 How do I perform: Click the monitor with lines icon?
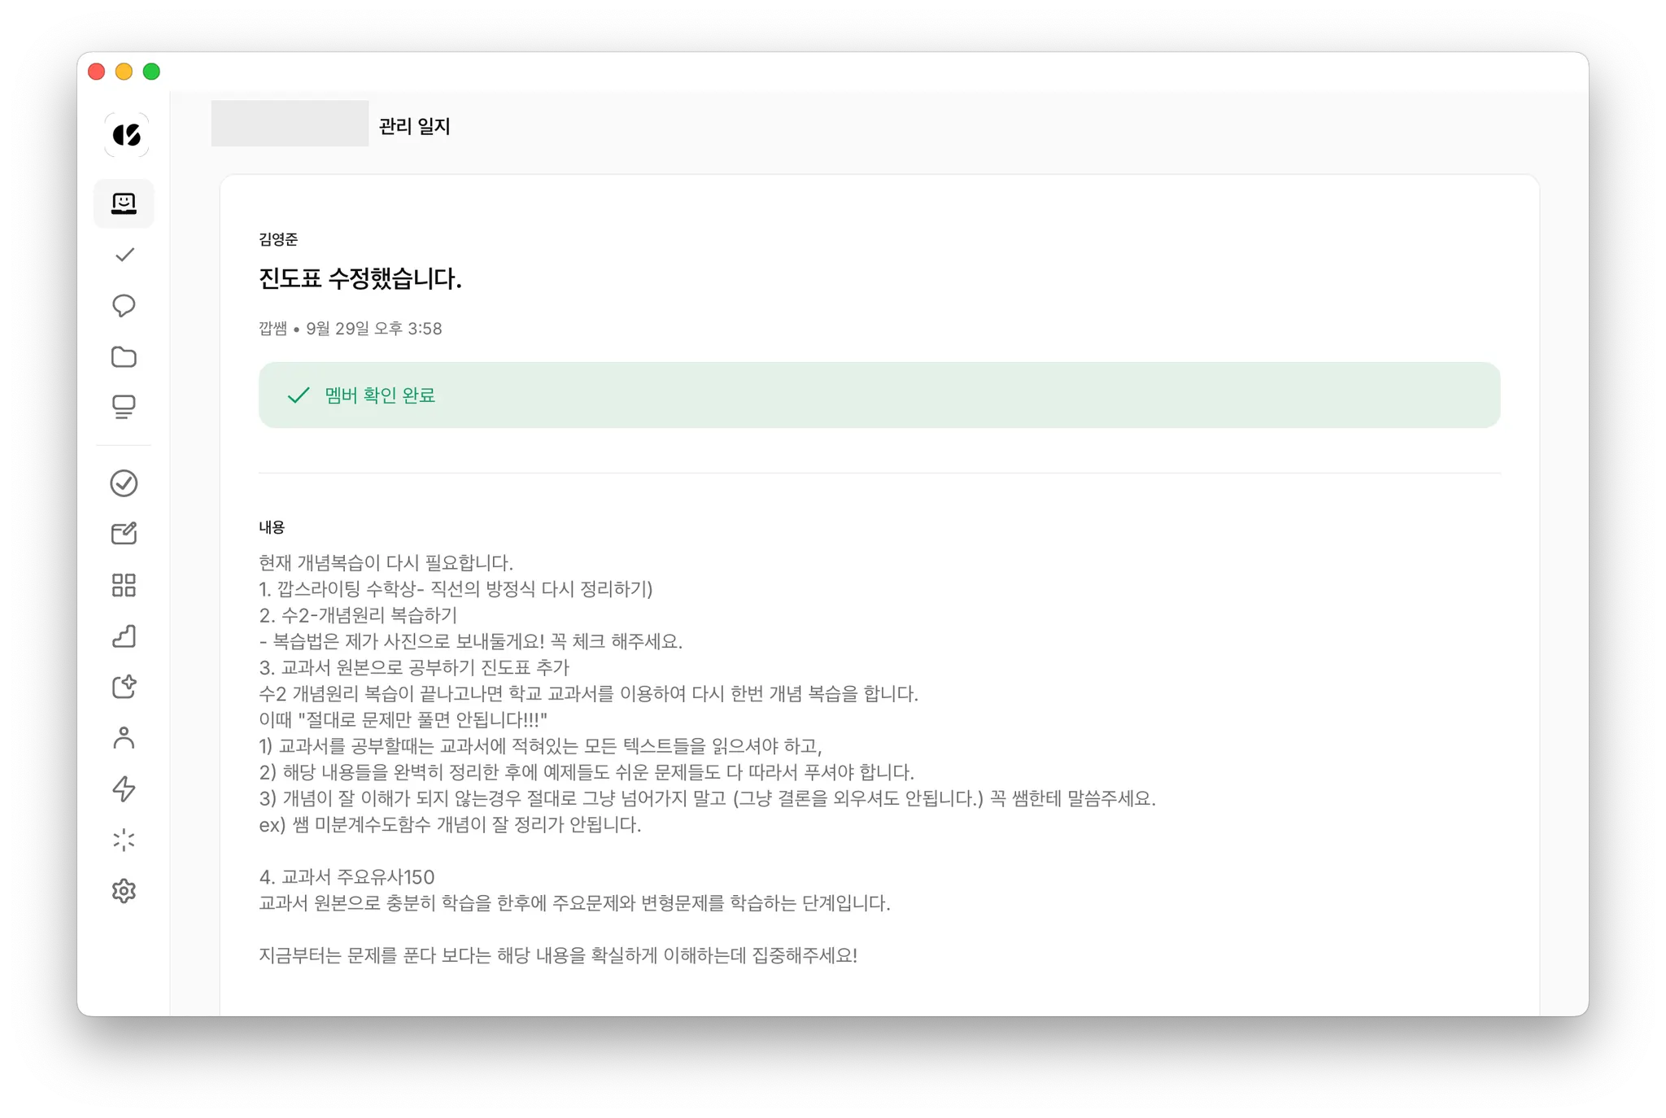point(124,407)
